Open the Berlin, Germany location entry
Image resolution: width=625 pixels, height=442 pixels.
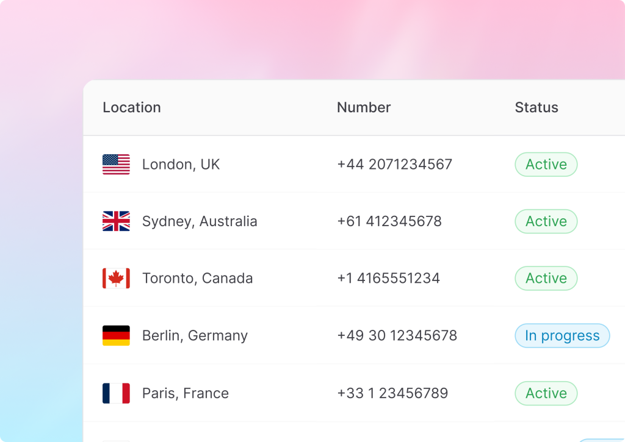[x=195, y=336]
